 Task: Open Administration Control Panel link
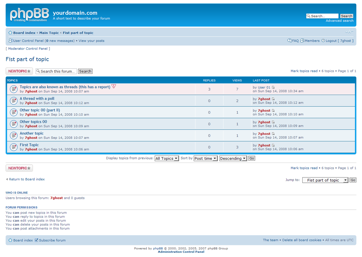(181, 252)
